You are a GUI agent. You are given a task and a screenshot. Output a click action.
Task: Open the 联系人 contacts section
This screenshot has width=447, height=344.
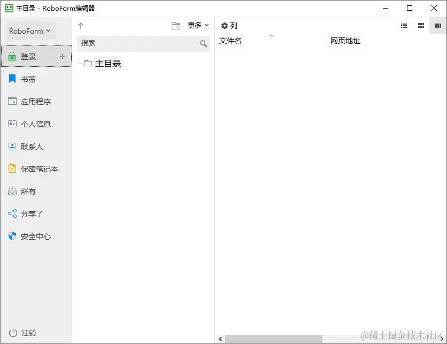pyautogui.click(x=36, y=147)
